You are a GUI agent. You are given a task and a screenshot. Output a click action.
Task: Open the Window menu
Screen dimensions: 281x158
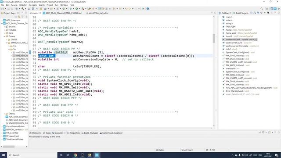[64, 5]
